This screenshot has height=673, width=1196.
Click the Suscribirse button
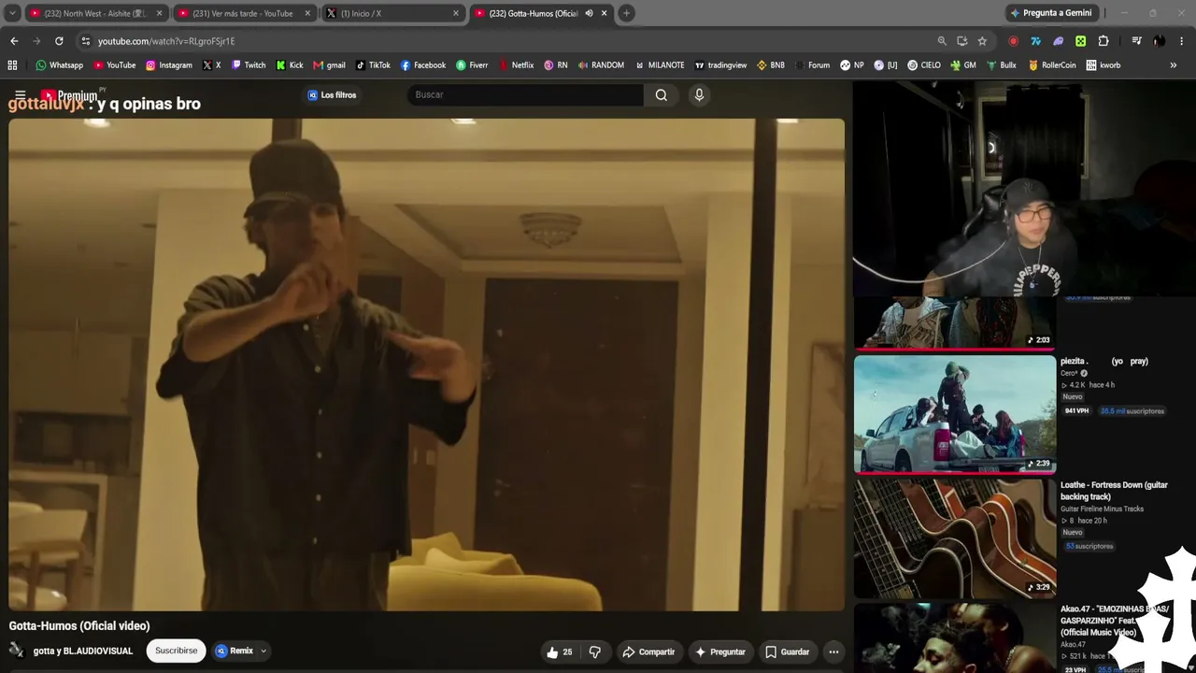177,652
